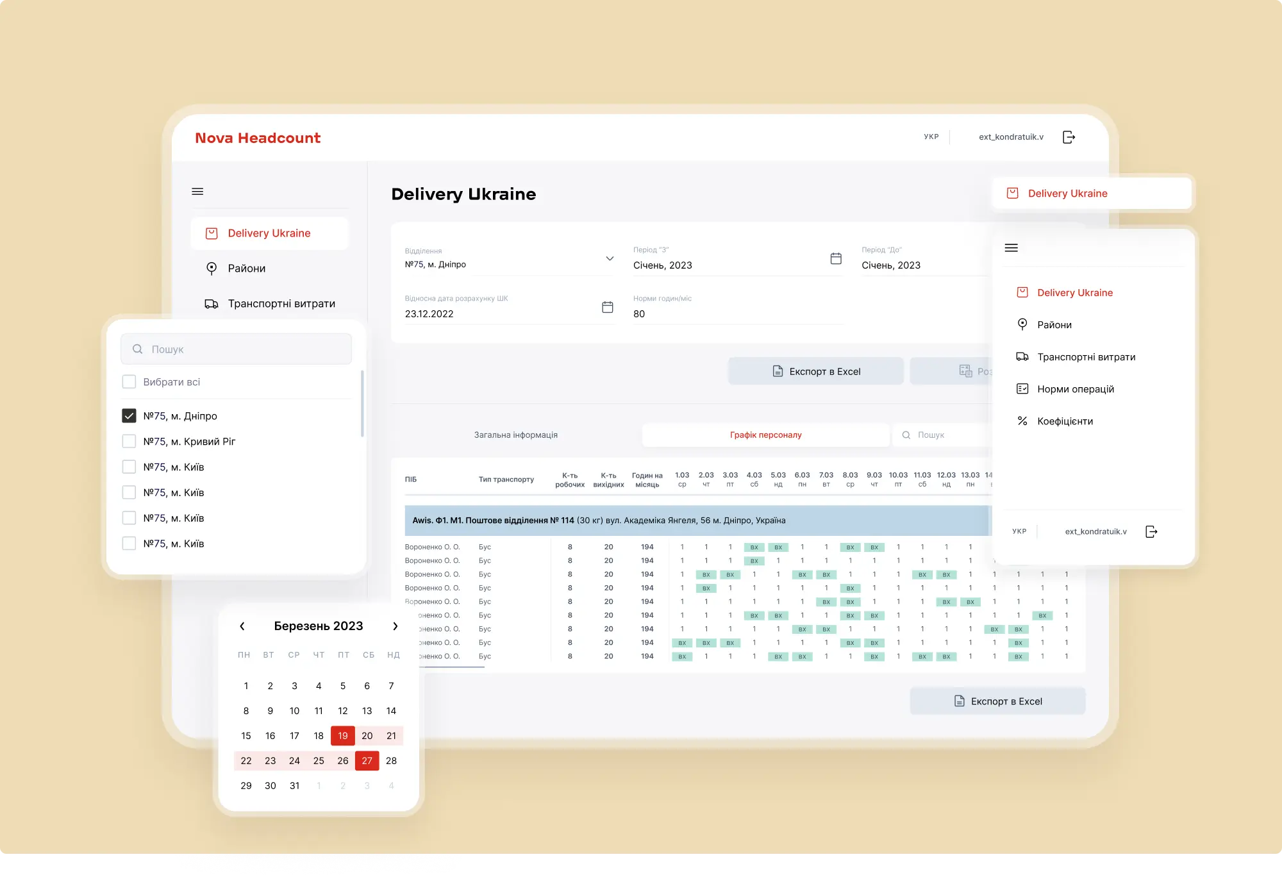1282x875 pixels.
Task: Click the document icon on the lower Експорт в Excel button
Action: click(x=960, y=701)
